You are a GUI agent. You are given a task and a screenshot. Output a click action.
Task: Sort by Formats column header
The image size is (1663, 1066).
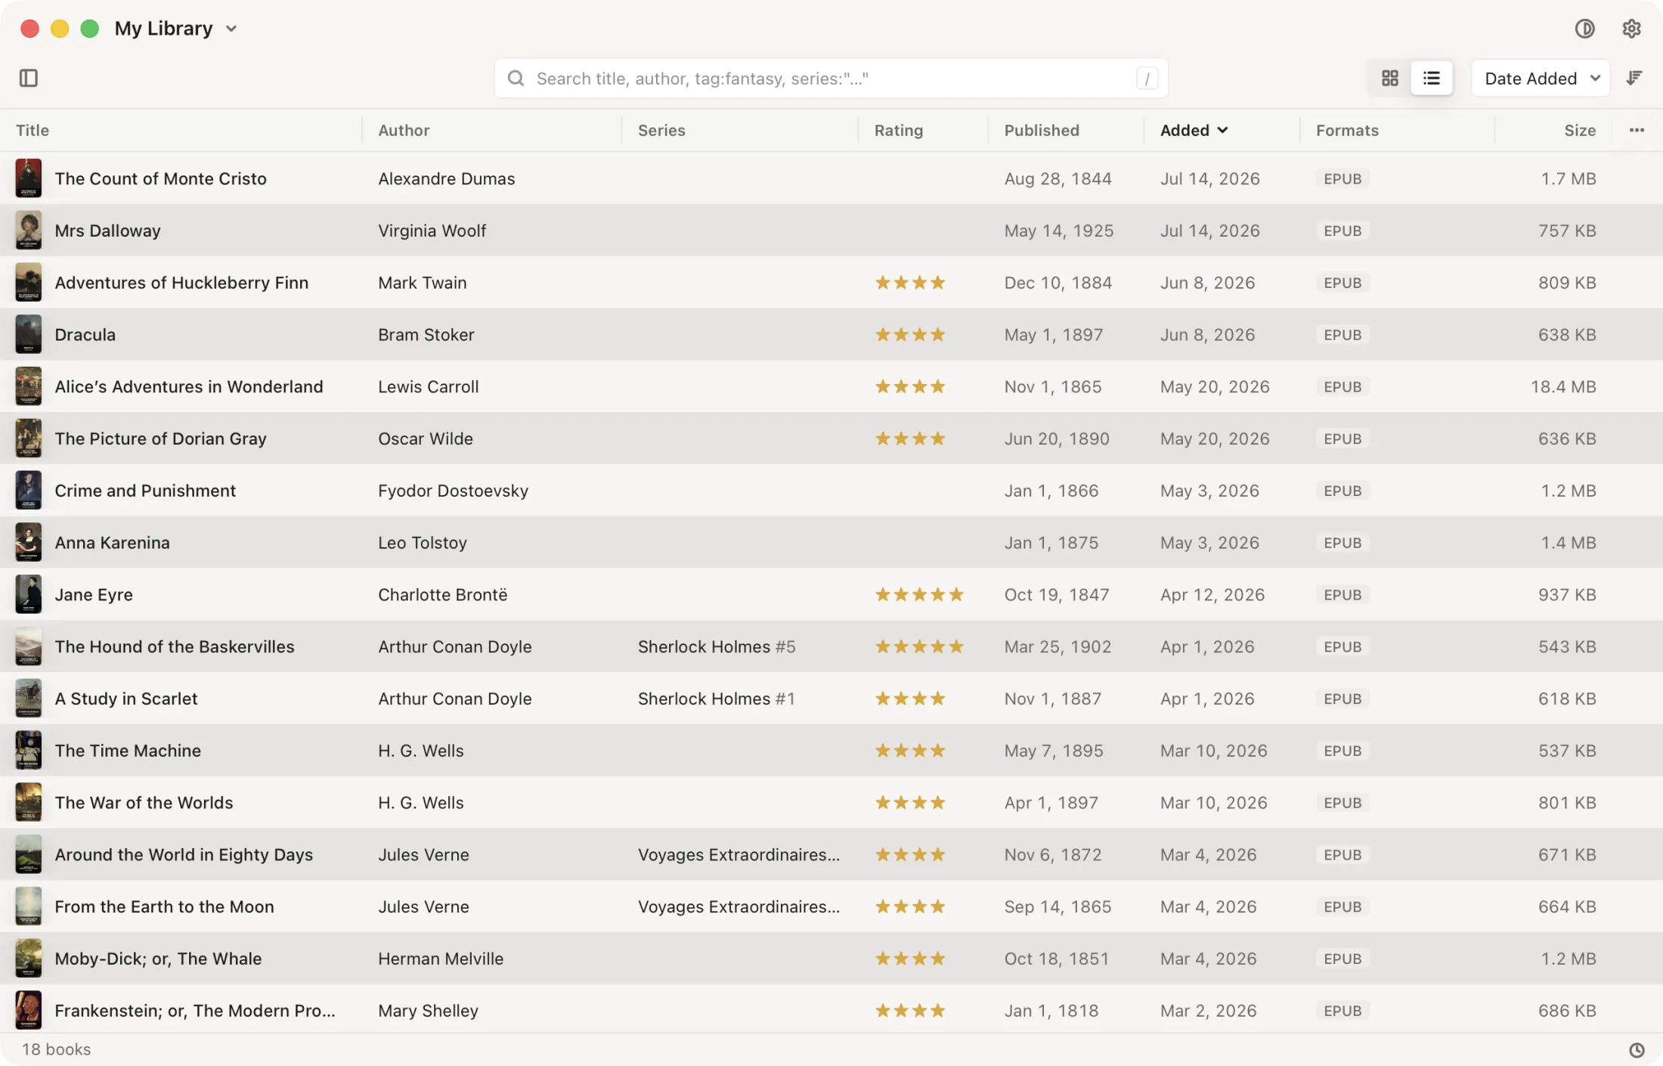[1347, 130]
